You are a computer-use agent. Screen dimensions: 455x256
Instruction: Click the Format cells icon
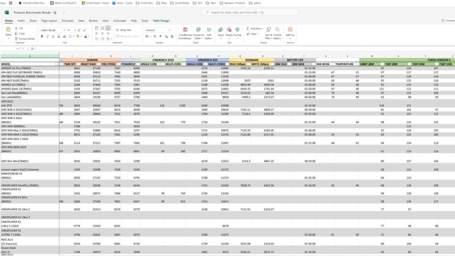pyautogui.click(x=237, y=30)
